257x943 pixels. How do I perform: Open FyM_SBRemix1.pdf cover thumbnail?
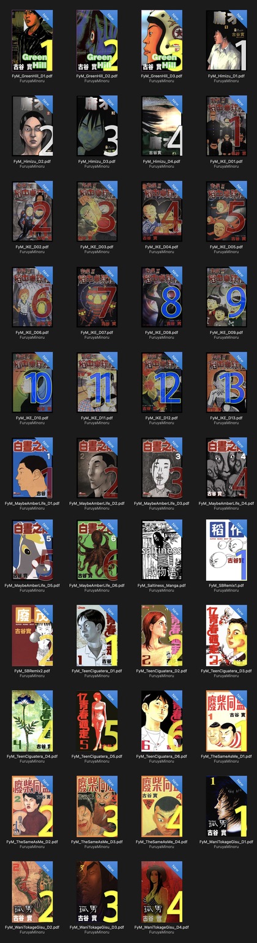tap(226, 551)
